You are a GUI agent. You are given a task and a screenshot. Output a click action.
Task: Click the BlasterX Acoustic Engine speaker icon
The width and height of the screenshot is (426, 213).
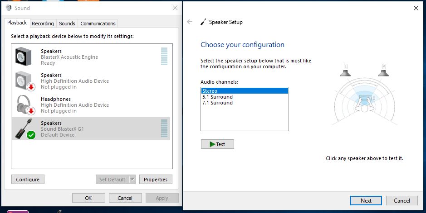24,57
